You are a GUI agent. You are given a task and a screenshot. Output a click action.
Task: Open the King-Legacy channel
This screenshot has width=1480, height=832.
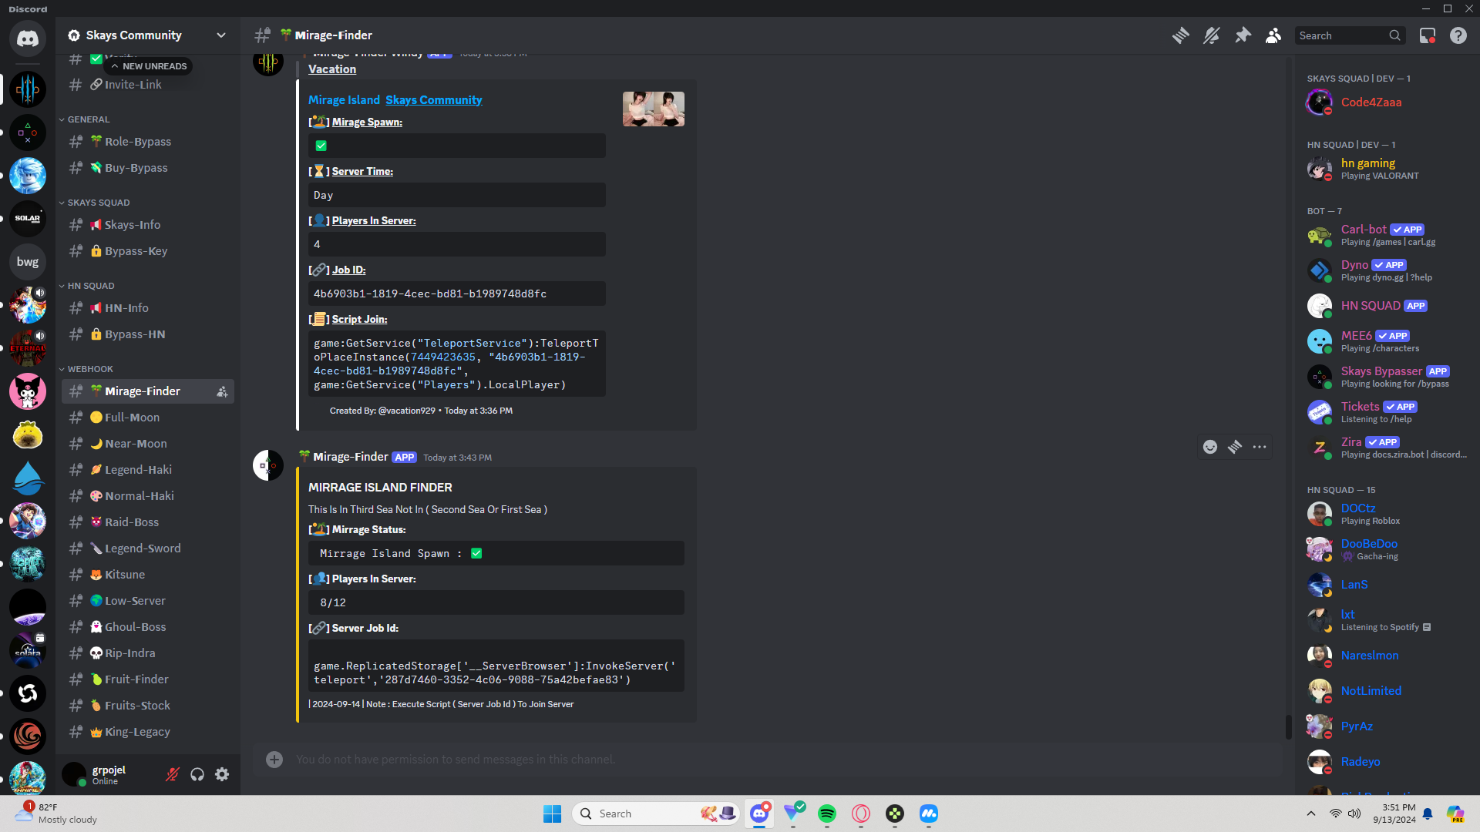pos(148,732)
